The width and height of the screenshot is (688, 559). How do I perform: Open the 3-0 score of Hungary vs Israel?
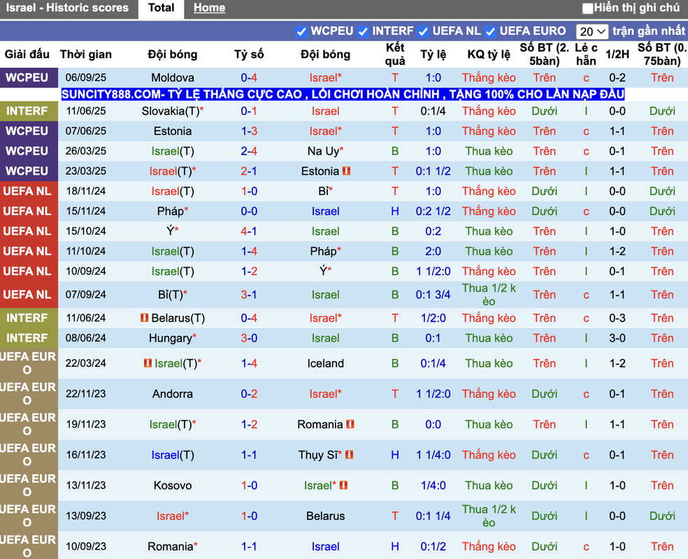(249, 338)
